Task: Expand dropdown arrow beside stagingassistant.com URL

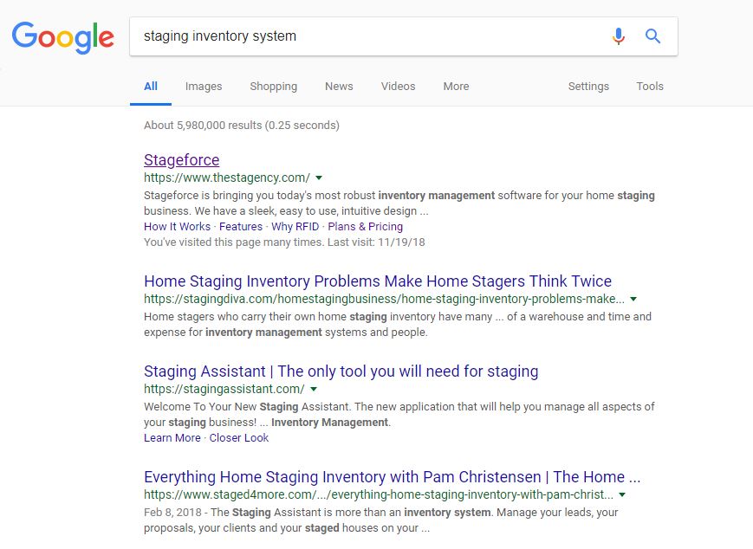Action: tap(314, 389)
